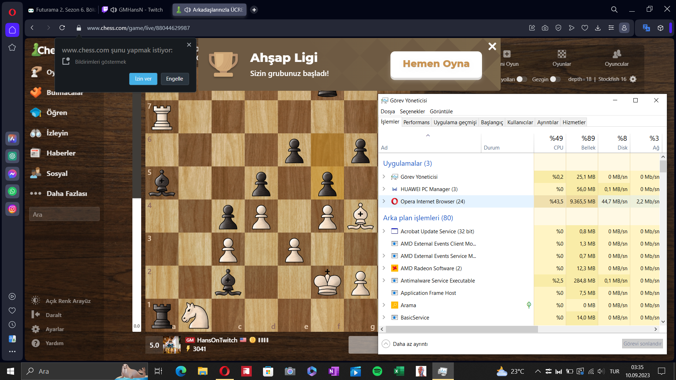Click the Ara search field in the chess.com sidebar
676x380 pixels.
(x=64, y=214)
